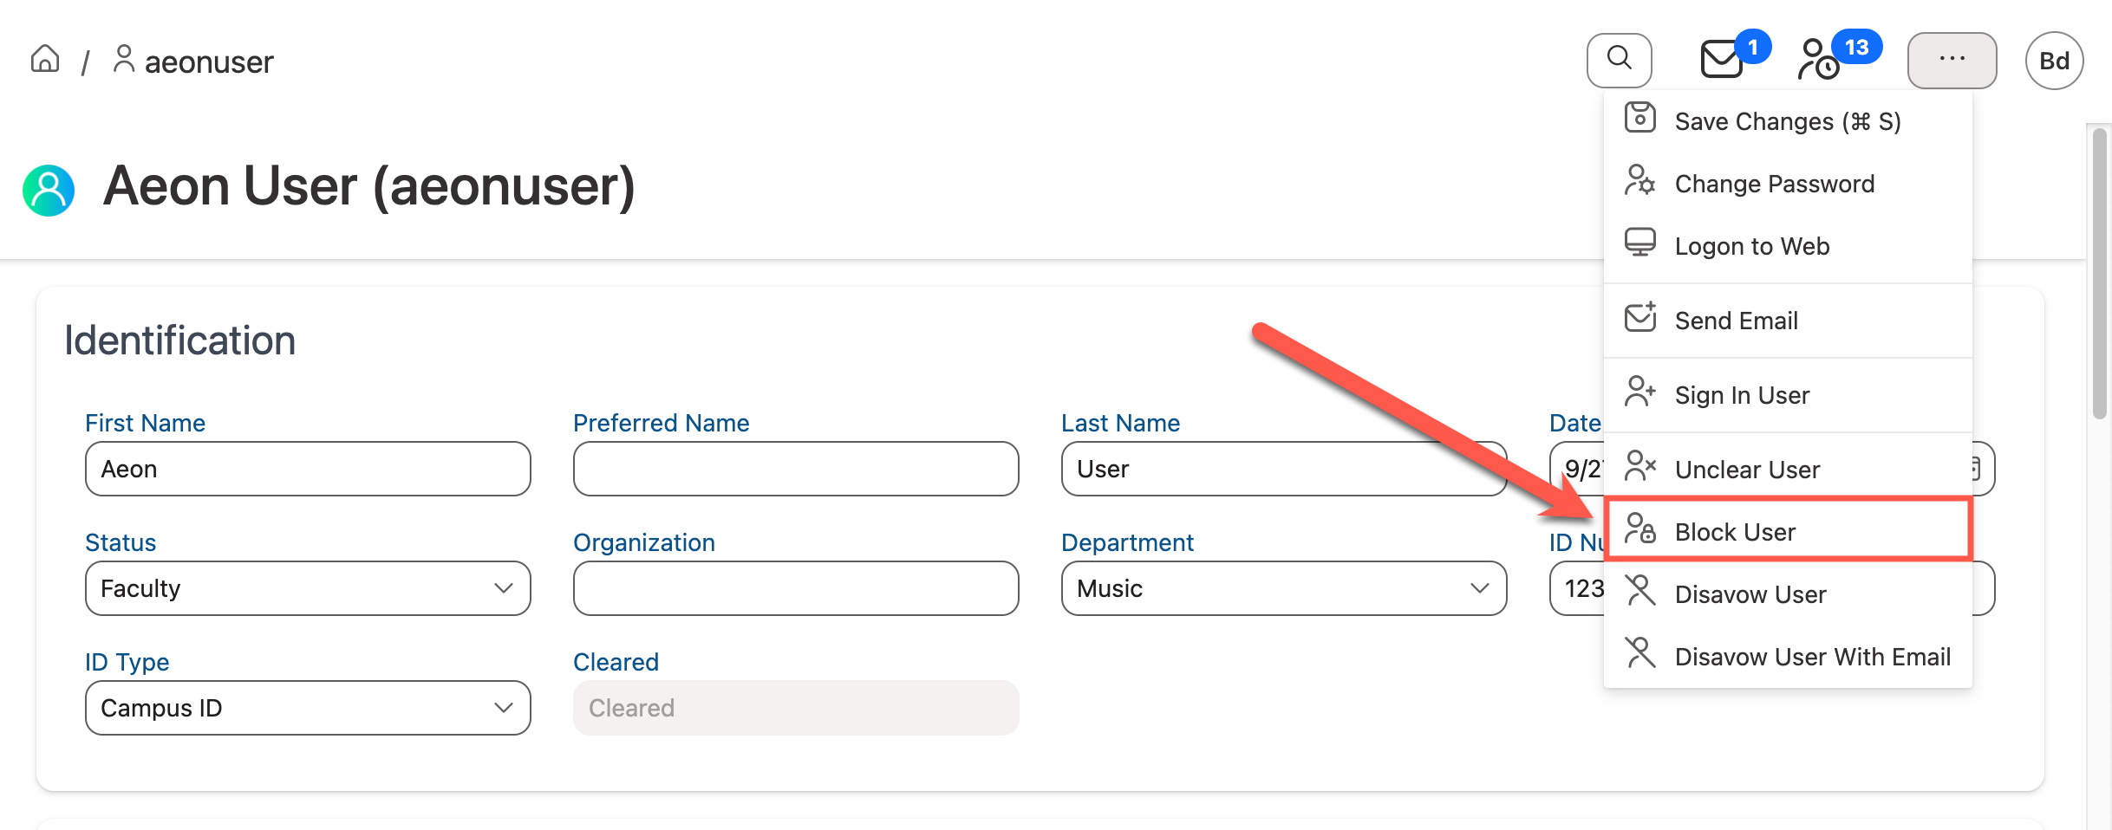Click the aeonuser breadcrumb user icon
This screenshot has height=830, width=2112.
pyautogui.click(x=124, y=60)
